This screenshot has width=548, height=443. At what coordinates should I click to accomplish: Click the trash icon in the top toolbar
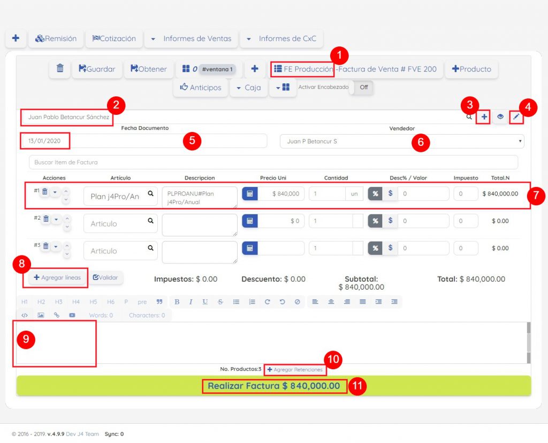pyautogui.click(x=60, y=69)
